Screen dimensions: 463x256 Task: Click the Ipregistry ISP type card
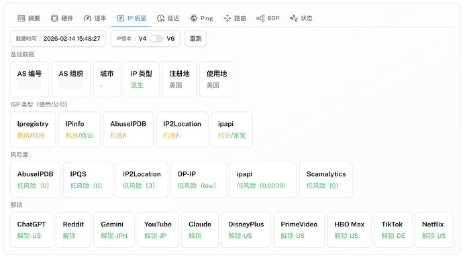click(x=33, y=129)
